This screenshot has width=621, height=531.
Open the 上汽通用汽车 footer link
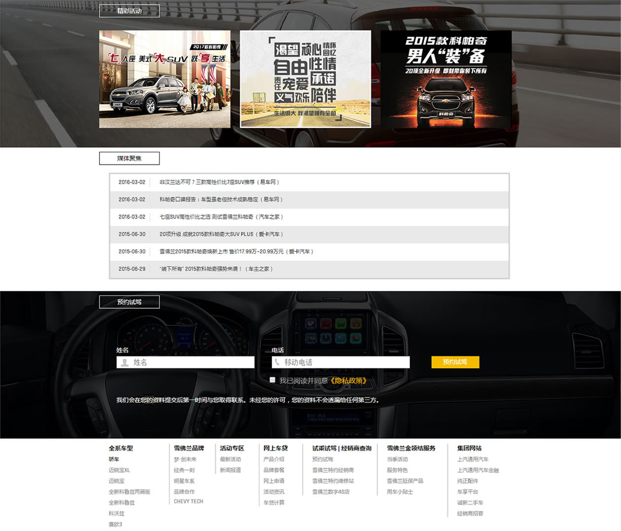point(473,459)
